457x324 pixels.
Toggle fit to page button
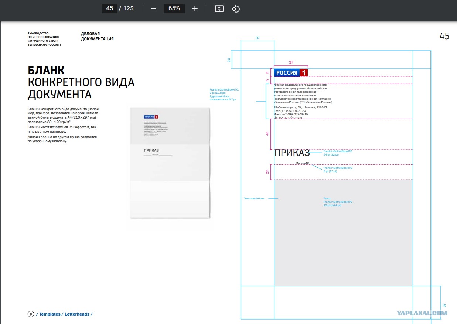[219, 8]
